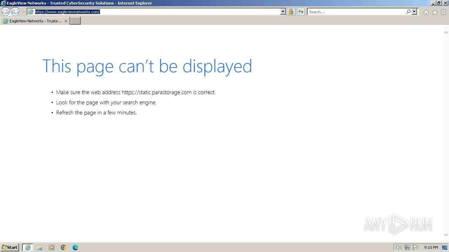Viewport: 449px width, 252px height.
Task: Open a new tab
Action: coord(75,21)
